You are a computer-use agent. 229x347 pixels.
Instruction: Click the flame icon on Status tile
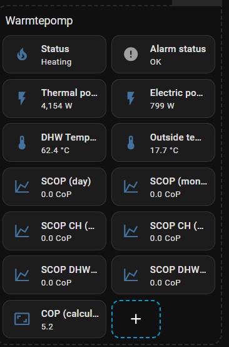tap(22, 54)
